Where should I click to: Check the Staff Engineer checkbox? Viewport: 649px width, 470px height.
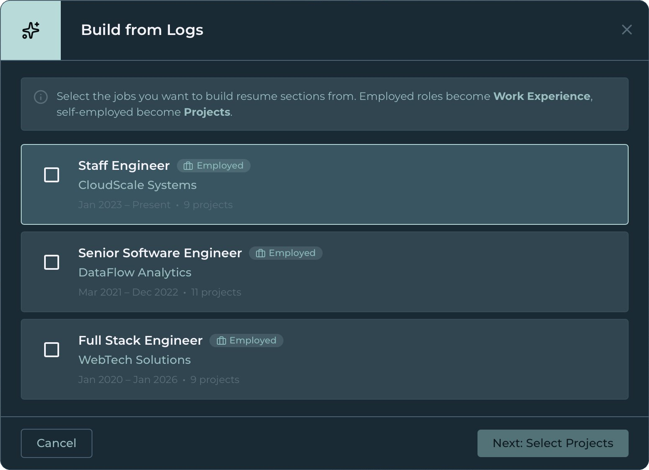[x=51, y=175]
